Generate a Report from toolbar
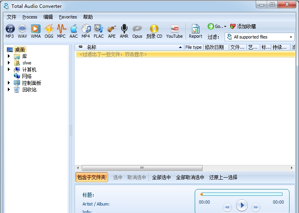 pos(196,31)
